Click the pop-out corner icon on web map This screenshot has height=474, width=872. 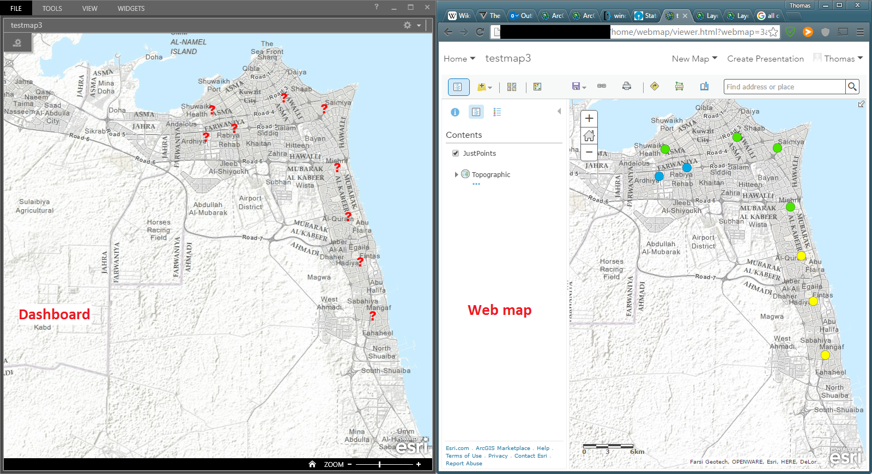point(861,104)
